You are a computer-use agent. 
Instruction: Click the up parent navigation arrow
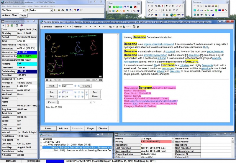coord(95,27)
